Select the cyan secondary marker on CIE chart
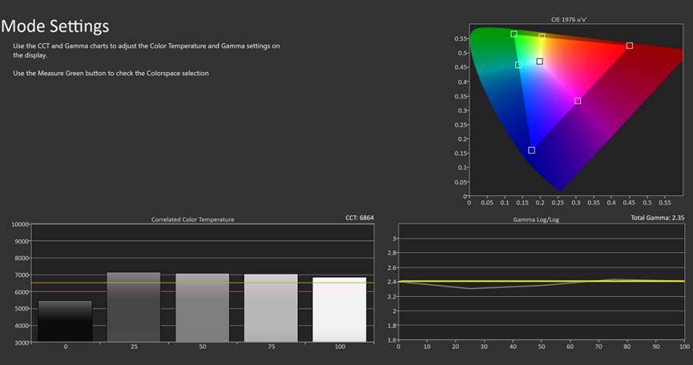The image size is (693, 365). 518,65
